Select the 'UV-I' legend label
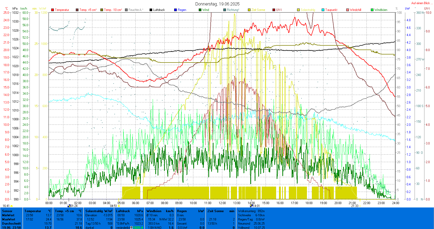434x229 pixels. click(x=279, y=10)
